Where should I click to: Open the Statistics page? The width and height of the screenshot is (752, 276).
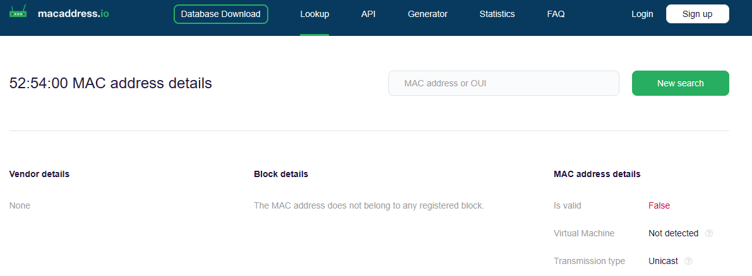497,14
